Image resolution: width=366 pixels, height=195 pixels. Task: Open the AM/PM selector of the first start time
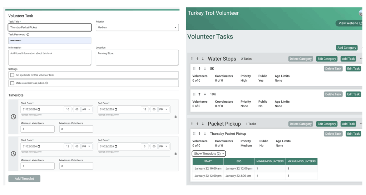(x=87, y=109)
